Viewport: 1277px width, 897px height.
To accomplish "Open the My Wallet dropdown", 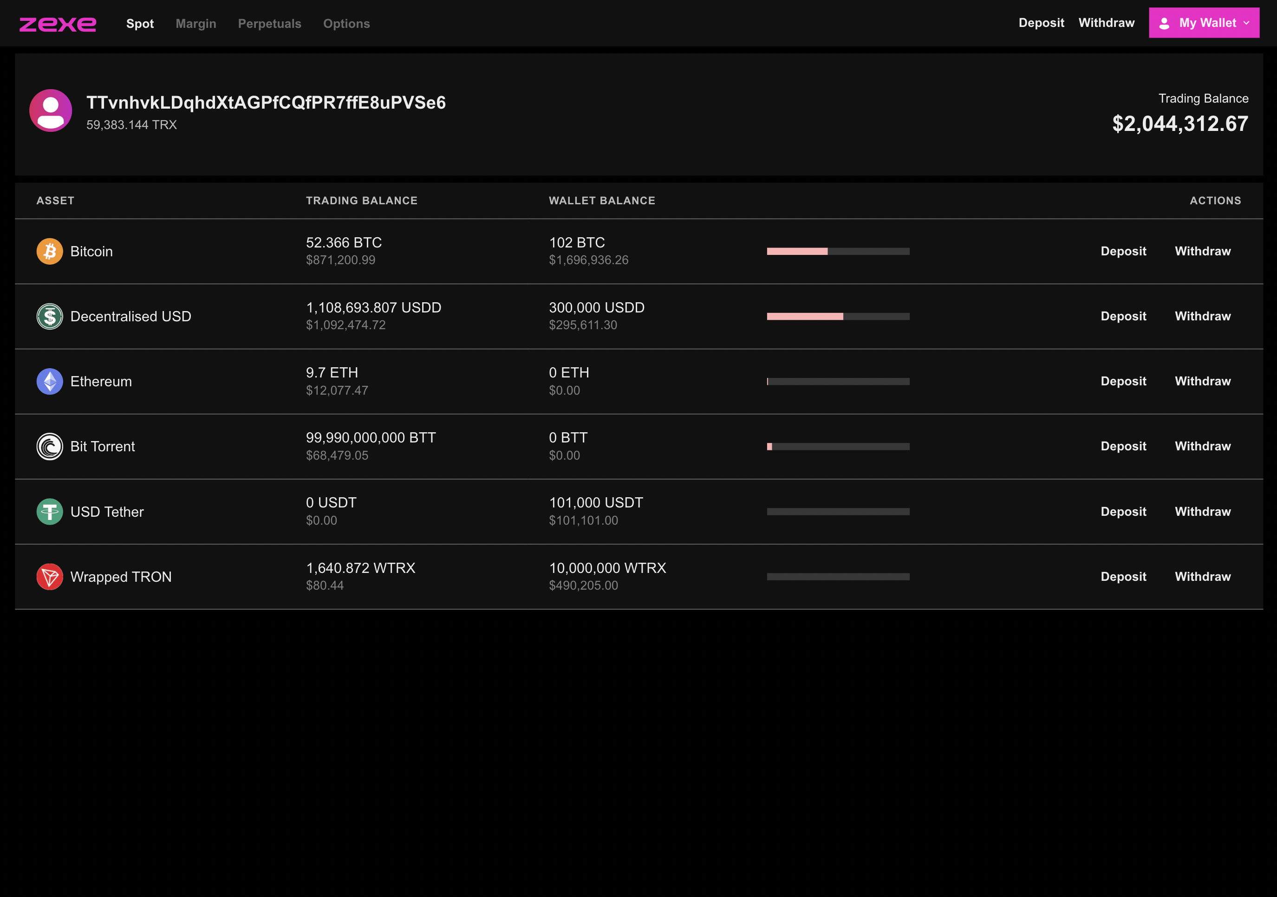I will pyautogui.click(x=1204, y=23).
